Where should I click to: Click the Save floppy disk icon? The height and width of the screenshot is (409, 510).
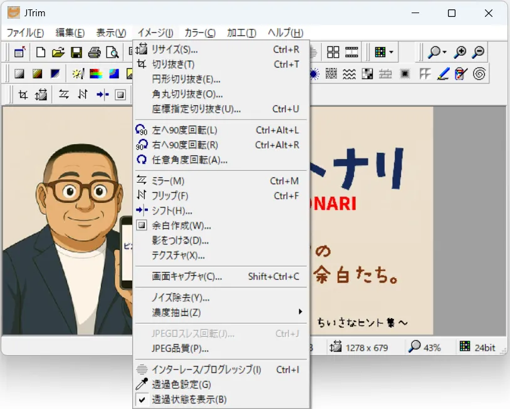76,53
